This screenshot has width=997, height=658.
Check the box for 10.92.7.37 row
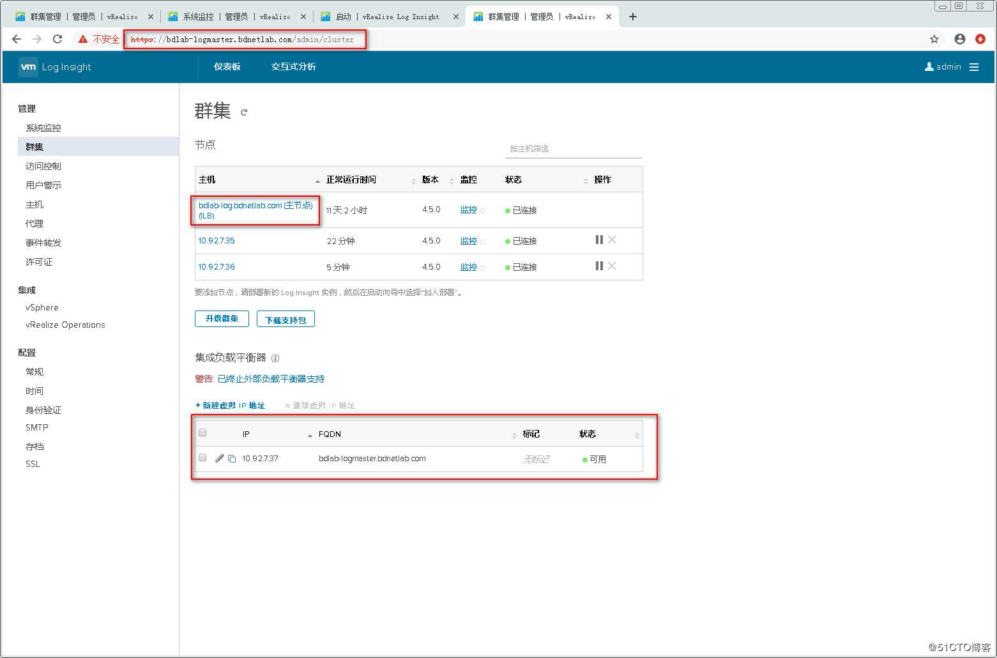coord(202,457)
